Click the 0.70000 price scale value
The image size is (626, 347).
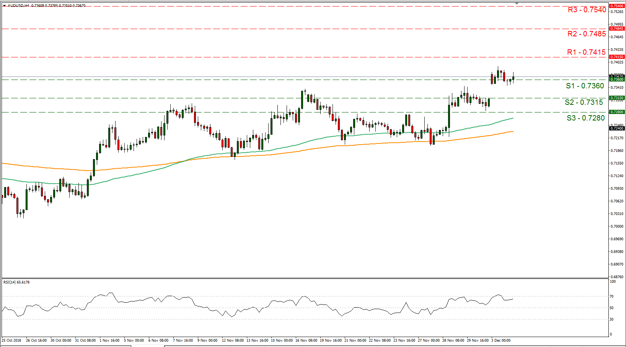pos(617,226)
